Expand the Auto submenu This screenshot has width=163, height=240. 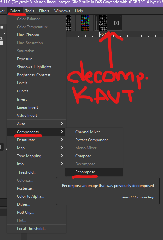tap(37, 124)
